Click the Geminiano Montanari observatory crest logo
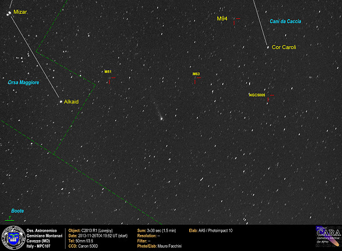Image resolution: width=342 pixels, height=251 pixels. click(13, 238)
